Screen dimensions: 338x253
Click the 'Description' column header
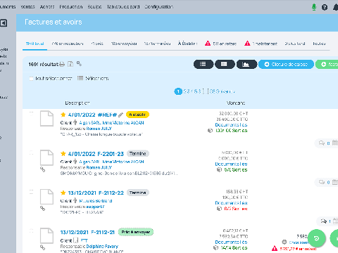(77, 103)
